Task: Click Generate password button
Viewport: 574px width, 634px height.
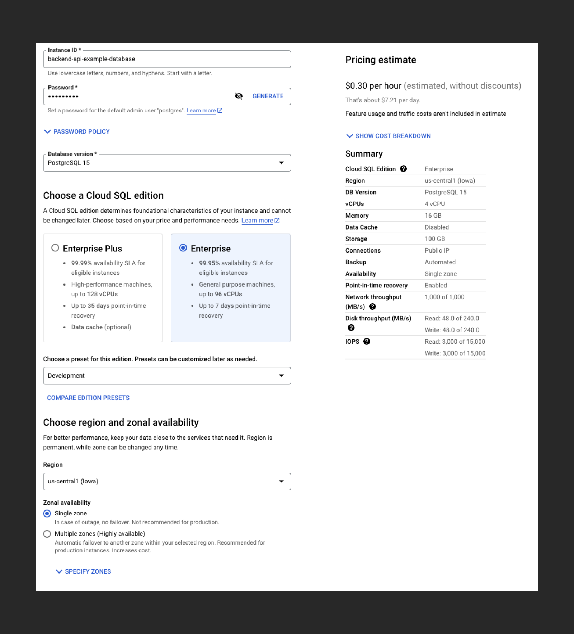Action: tap(268, 96)
